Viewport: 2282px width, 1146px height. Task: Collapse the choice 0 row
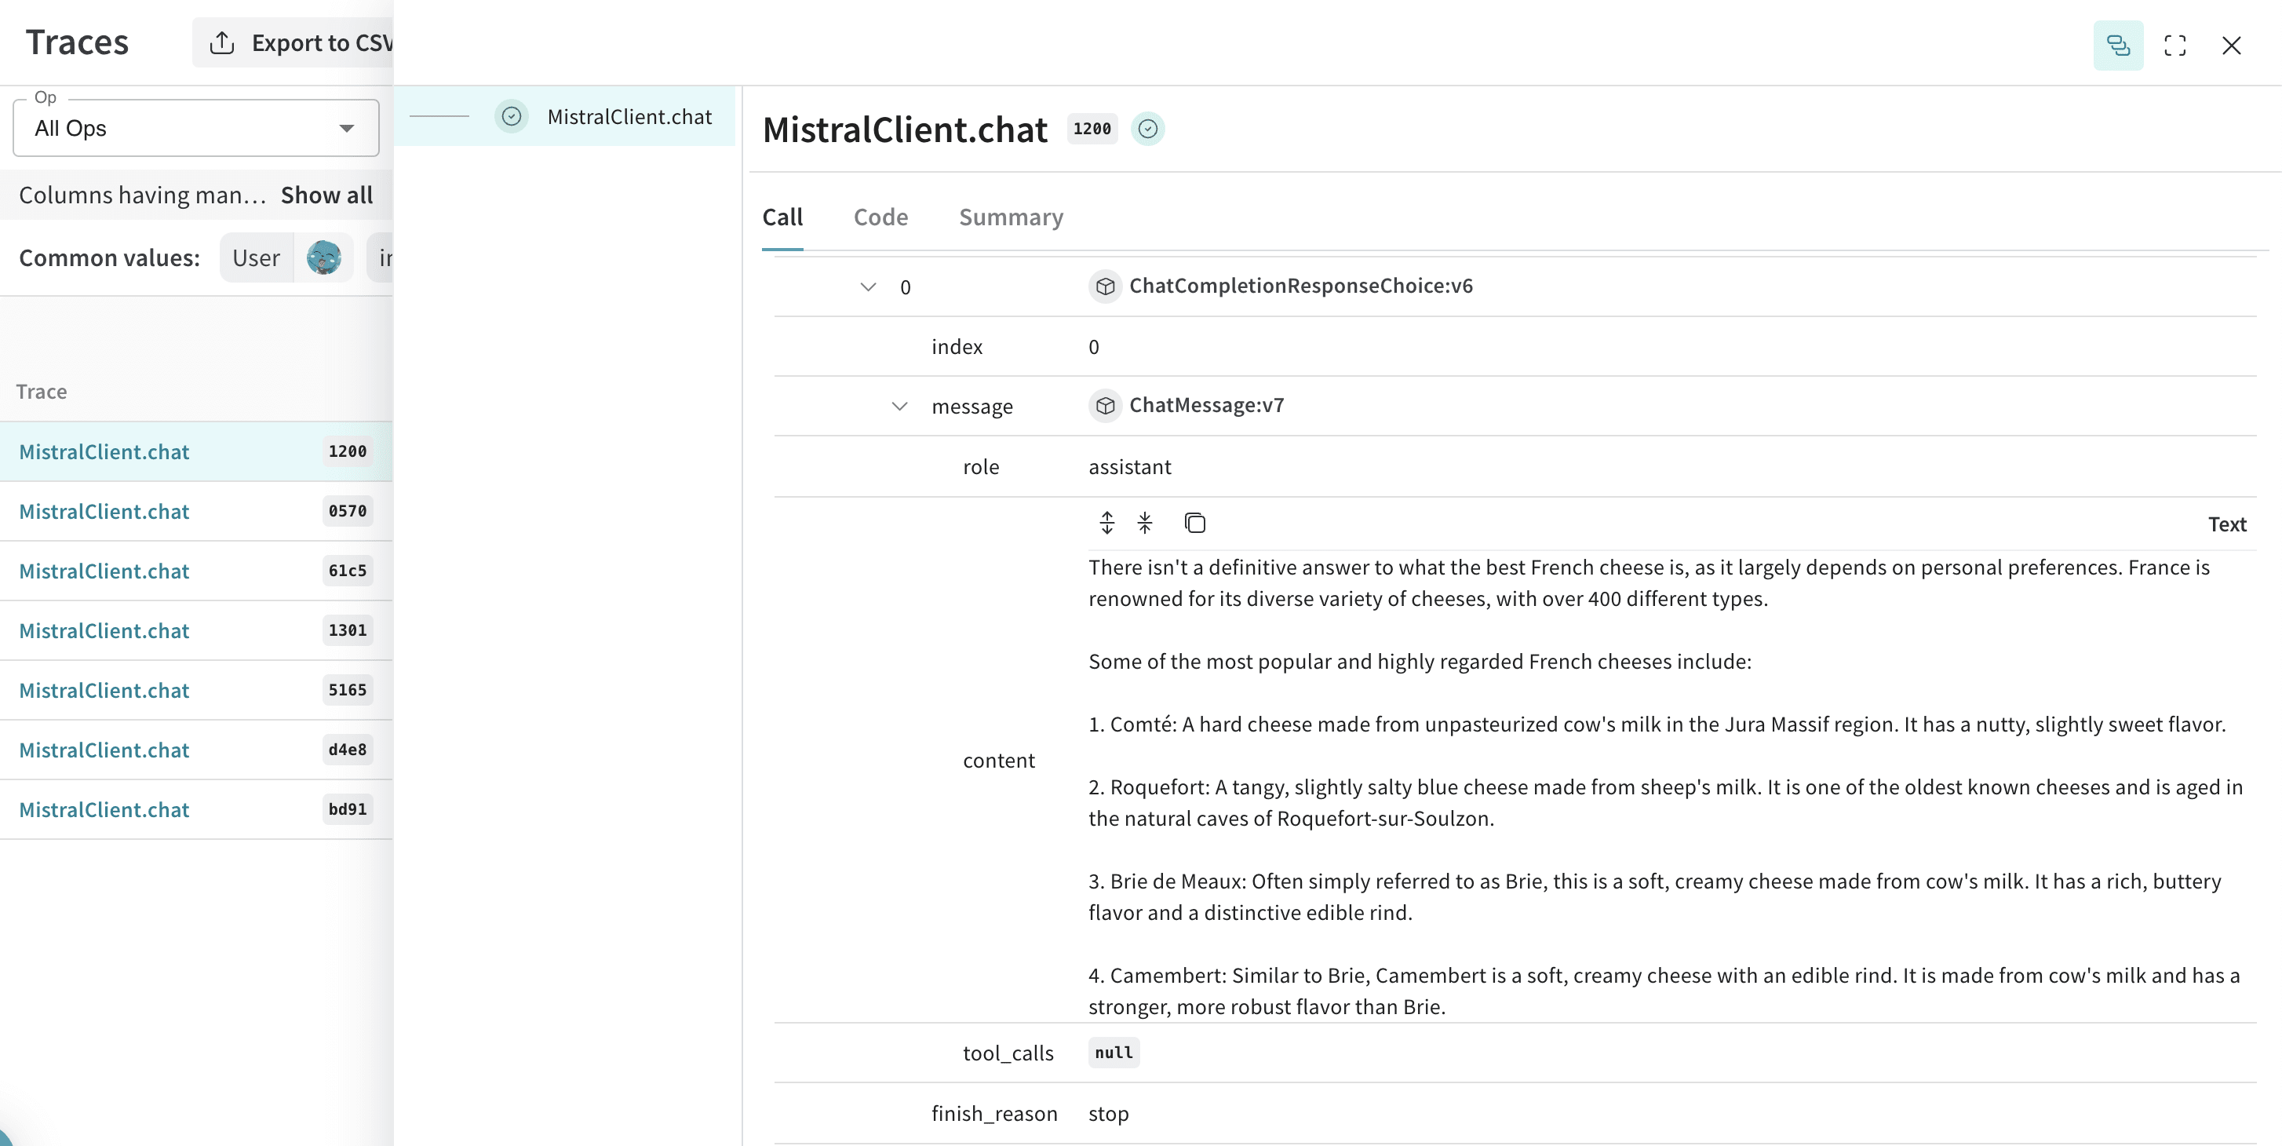click(868, 287)
